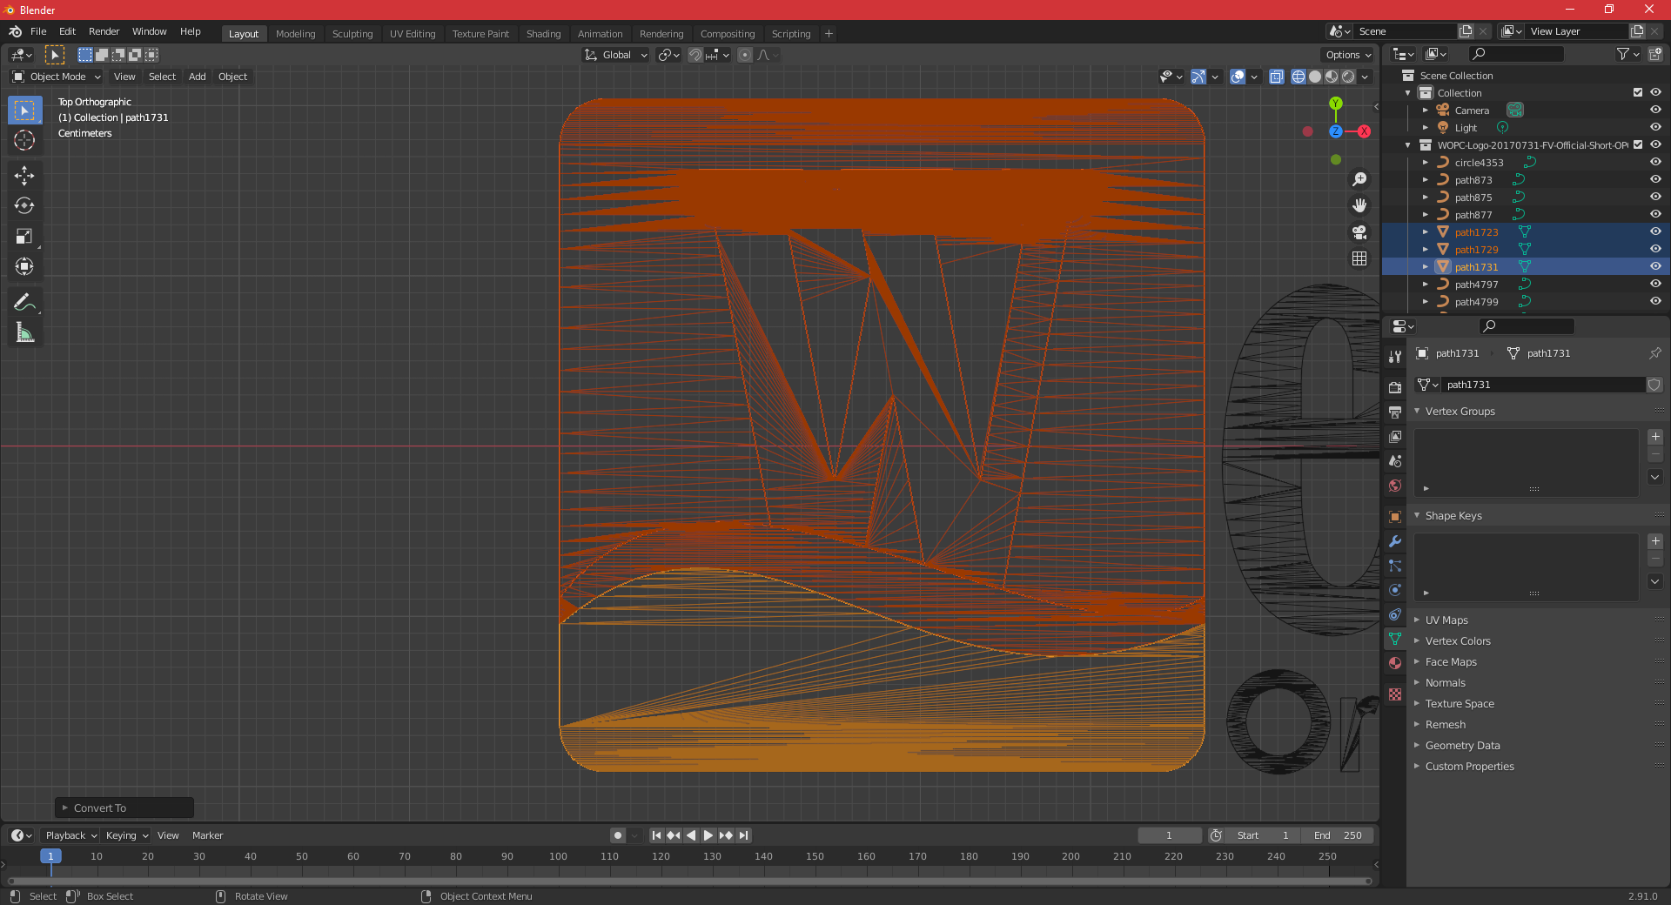Open the viewport Add menu
This screenshot has height=905, width=1671.
[198, 77]
